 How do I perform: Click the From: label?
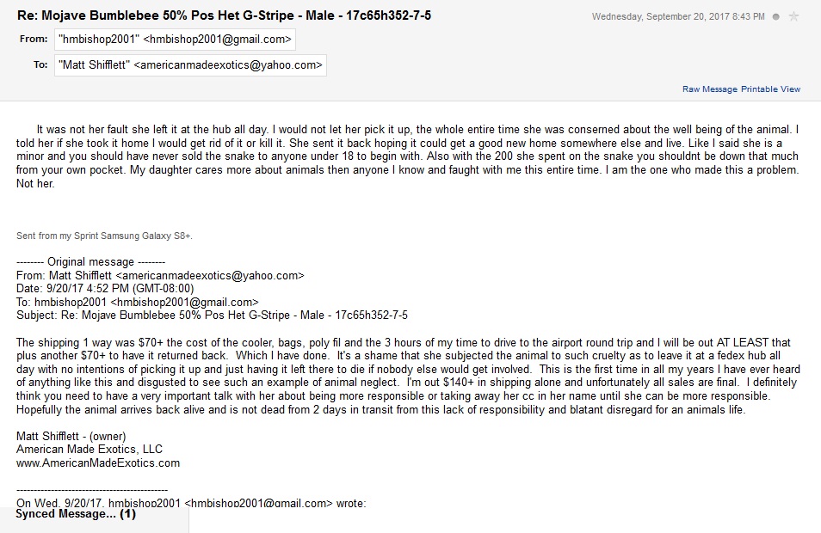pos(34,40)
